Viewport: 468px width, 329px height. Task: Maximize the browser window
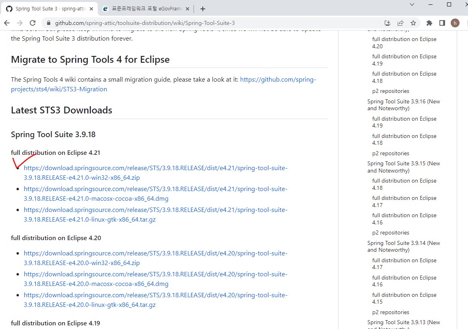(x=449, y=4)
